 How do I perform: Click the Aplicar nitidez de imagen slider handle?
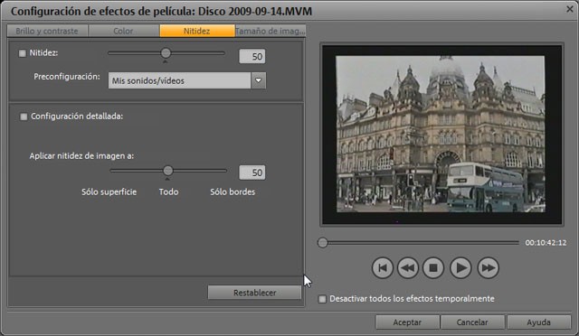(168, 171)
